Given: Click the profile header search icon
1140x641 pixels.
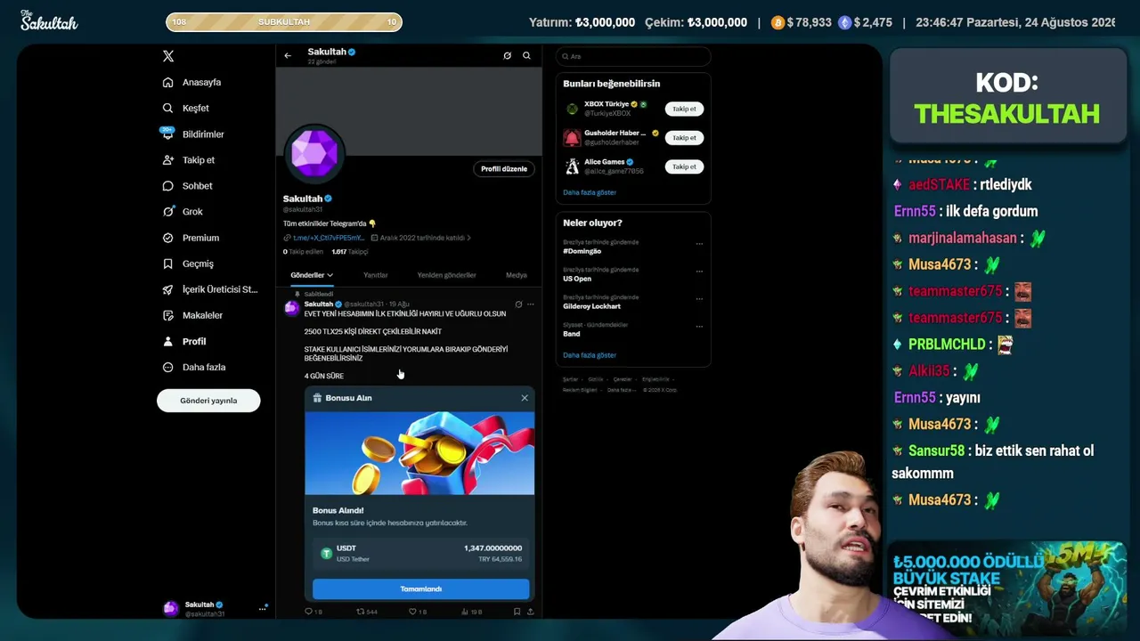Looking at the screenshot, I should pyautogui.click(x=526, y=55).
